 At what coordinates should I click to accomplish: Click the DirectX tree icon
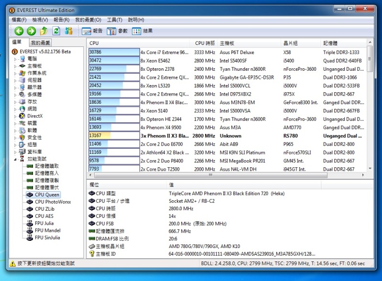(x=22, y=116)
